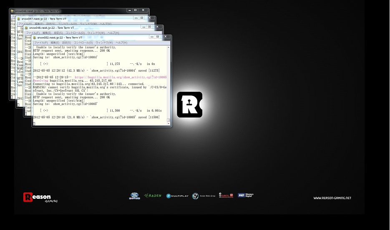This screenshot has width=390, height=230.
Task: Open ファイル(F) menu in the snow048 window
Action: [x=33, y=33]
